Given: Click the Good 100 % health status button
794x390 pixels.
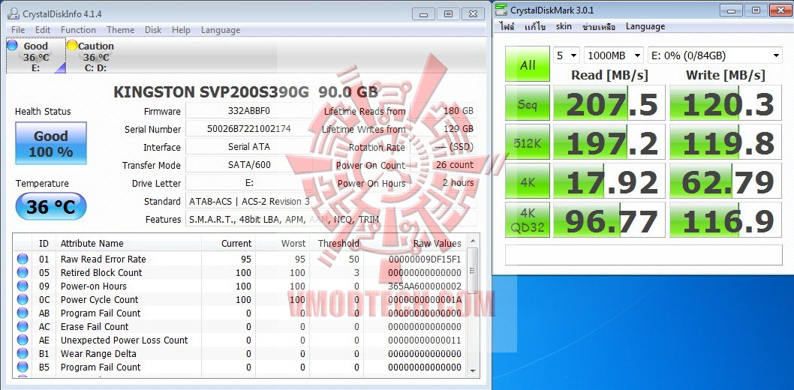Looking at the screenshot, I should coord(50,143).
